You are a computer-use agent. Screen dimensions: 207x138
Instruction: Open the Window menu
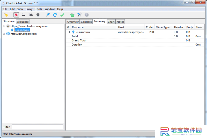pos(50,9)
